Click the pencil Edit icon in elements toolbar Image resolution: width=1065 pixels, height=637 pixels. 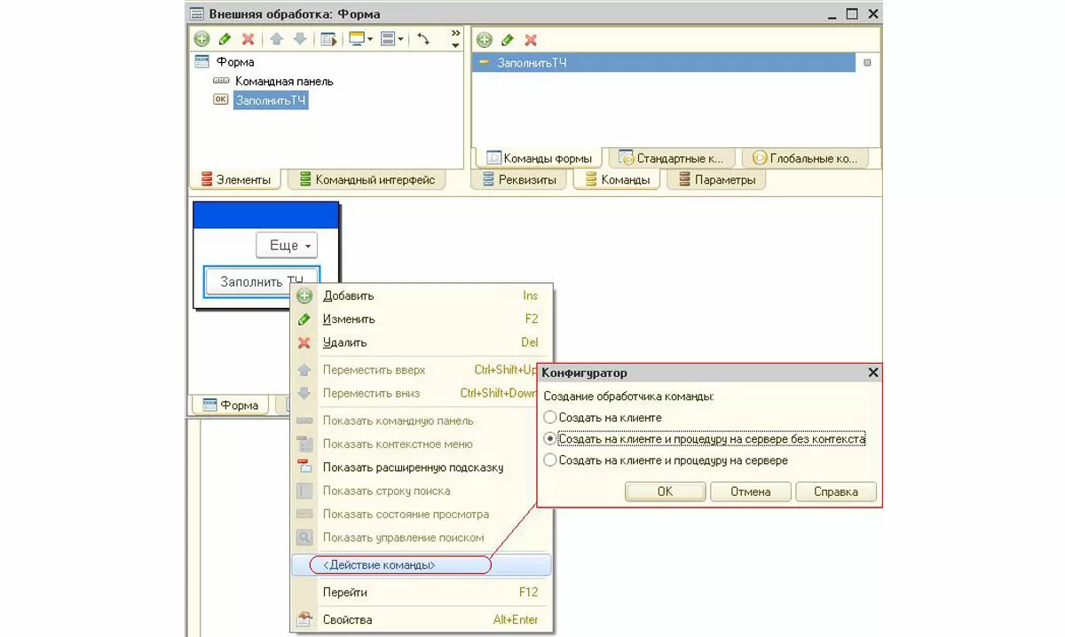coord(225,39)
